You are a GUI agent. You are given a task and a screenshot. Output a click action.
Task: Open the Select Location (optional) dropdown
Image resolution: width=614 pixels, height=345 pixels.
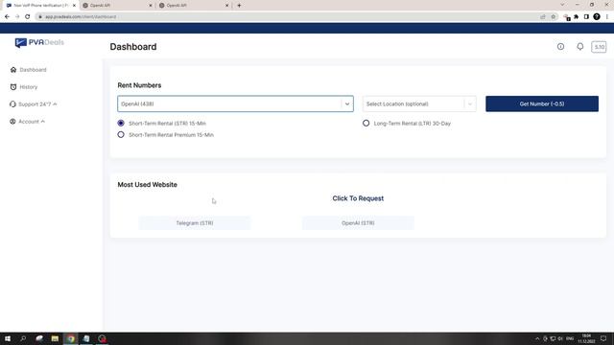click(419, 103)
